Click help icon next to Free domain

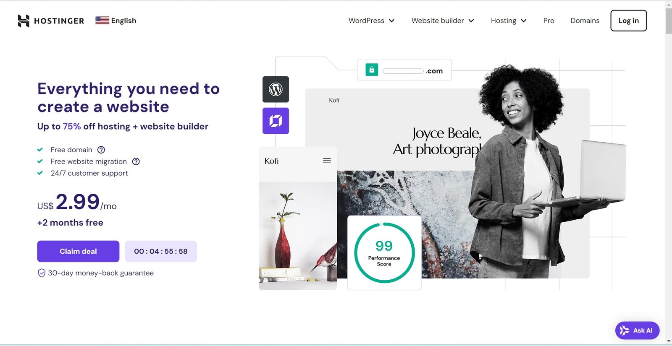click(x=101, y=150)
